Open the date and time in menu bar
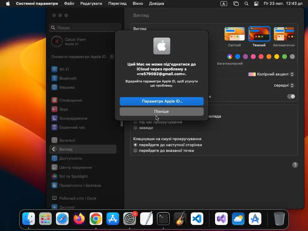The width and height of the screenshot is (308, 231). pos(283,4)
